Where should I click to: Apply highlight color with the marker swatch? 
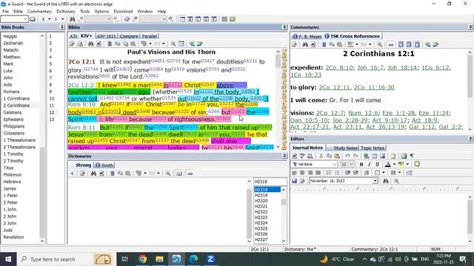point(401,164)
